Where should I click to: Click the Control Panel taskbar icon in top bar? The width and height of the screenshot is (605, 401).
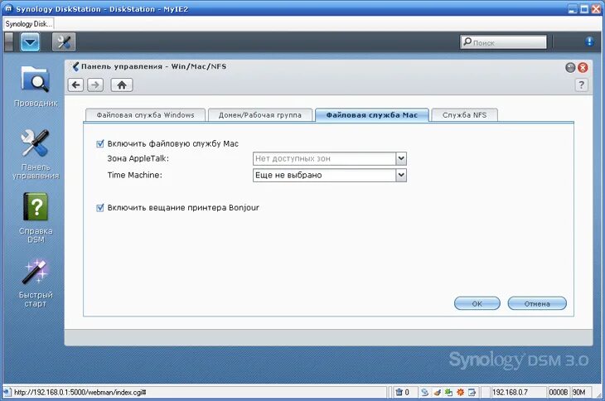[64, 42]
